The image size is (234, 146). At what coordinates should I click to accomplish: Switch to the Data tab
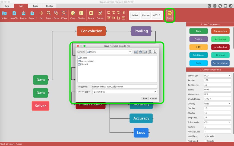pos(7,6)
